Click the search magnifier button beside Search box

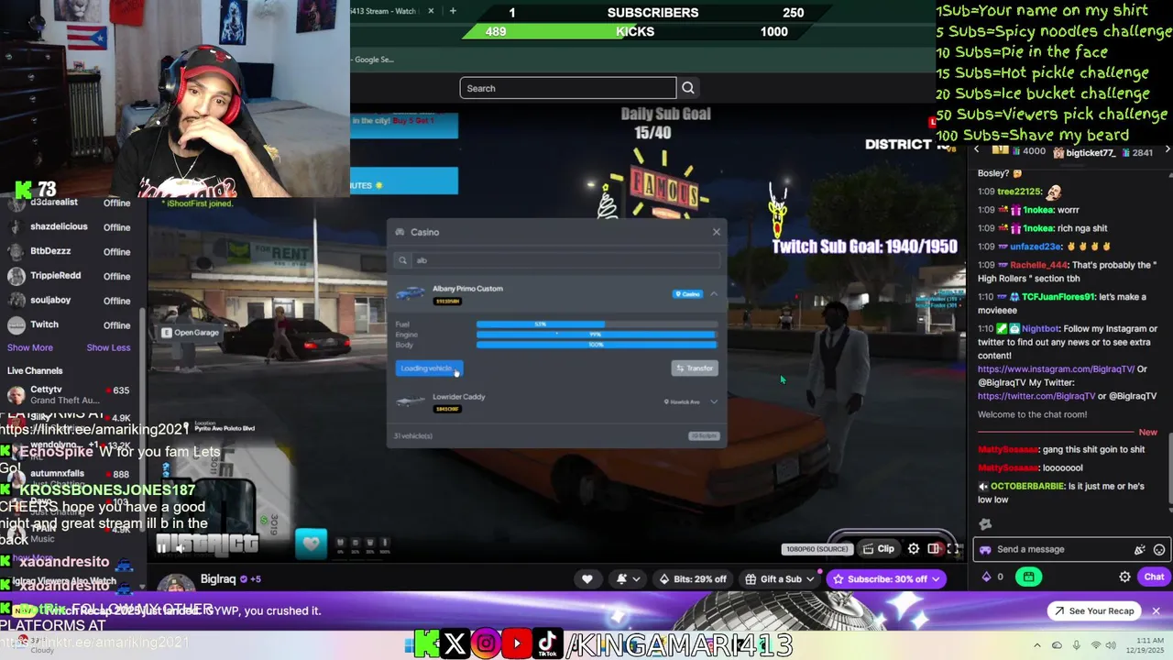click(688, 88)
